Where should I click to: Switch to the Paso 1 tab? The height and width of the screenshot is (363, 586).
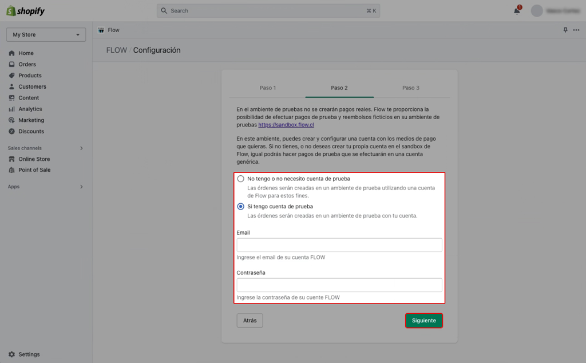268,88
